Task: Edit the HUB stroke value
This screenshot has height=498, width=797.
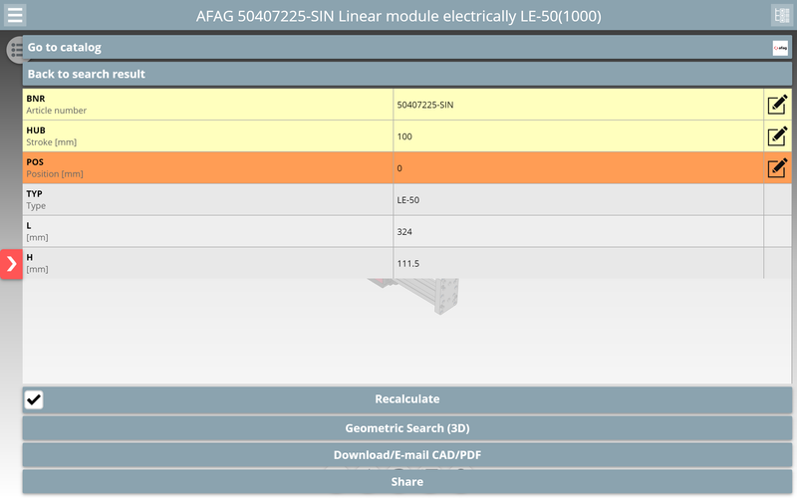Action: [777, 136]
